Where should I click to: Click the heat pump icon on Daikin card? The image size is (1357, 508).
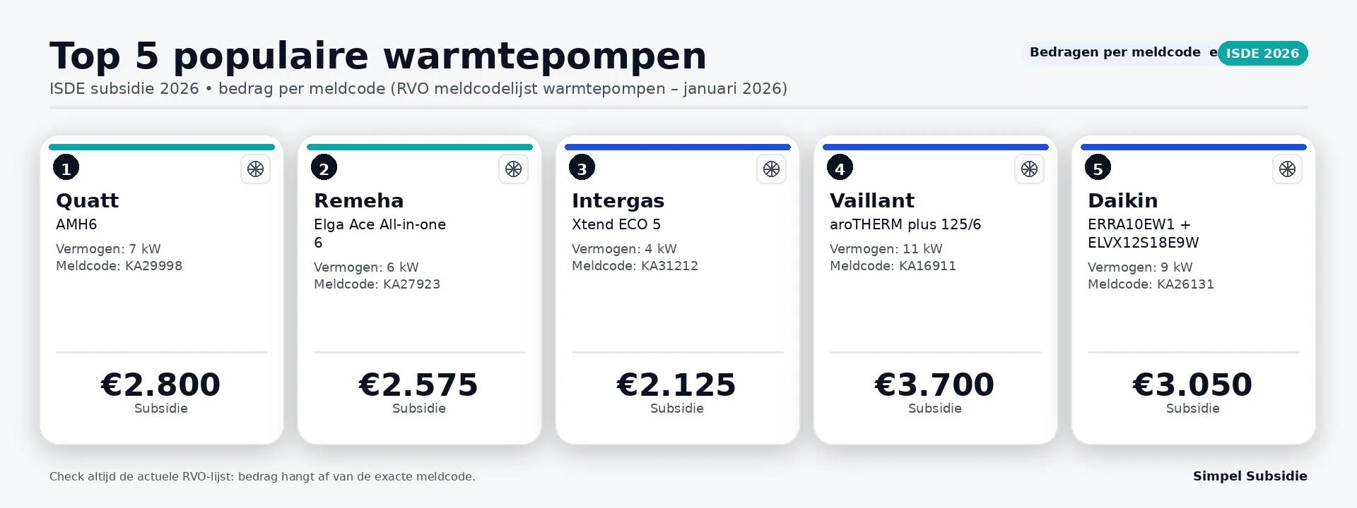(1287, 169)
